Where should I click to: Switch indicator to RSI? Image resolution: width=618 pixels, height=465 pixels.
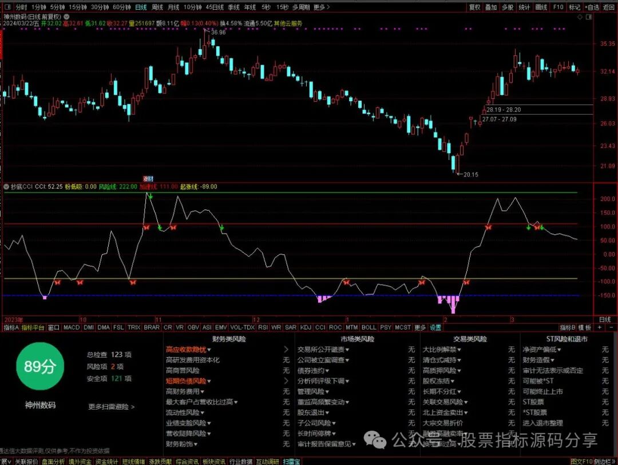pos(263,327)
